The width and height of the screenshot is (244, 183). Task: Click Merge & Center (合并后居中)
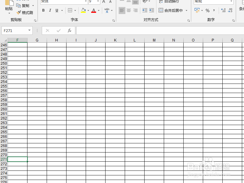pyautogui.click(x=173, y=10)
